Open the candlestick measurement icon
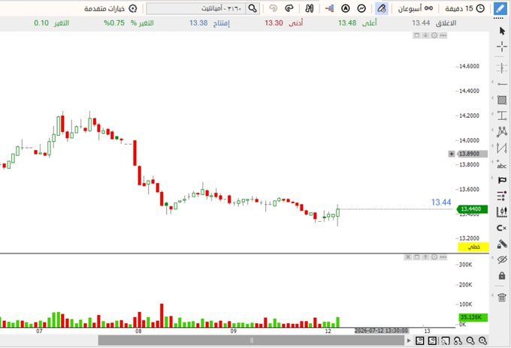 coord(502,212)
